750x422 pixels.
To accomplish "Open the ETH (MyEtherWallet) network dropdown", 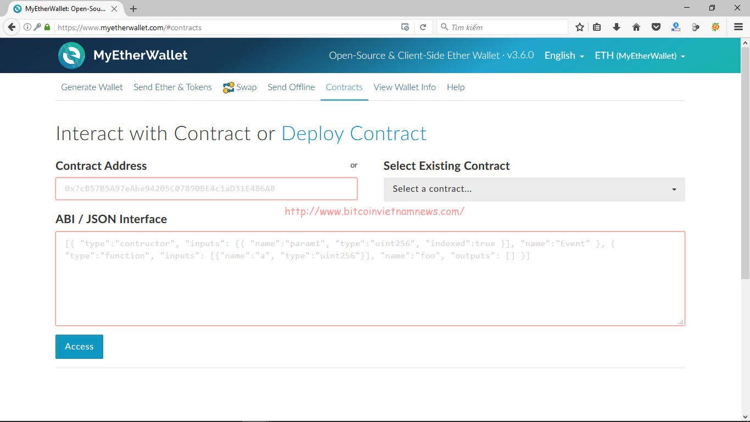I will click(x=640, y=55).
